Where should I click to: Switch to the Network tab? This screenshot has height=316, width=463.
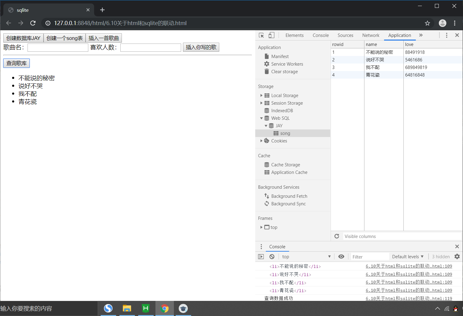pos(370,35)
